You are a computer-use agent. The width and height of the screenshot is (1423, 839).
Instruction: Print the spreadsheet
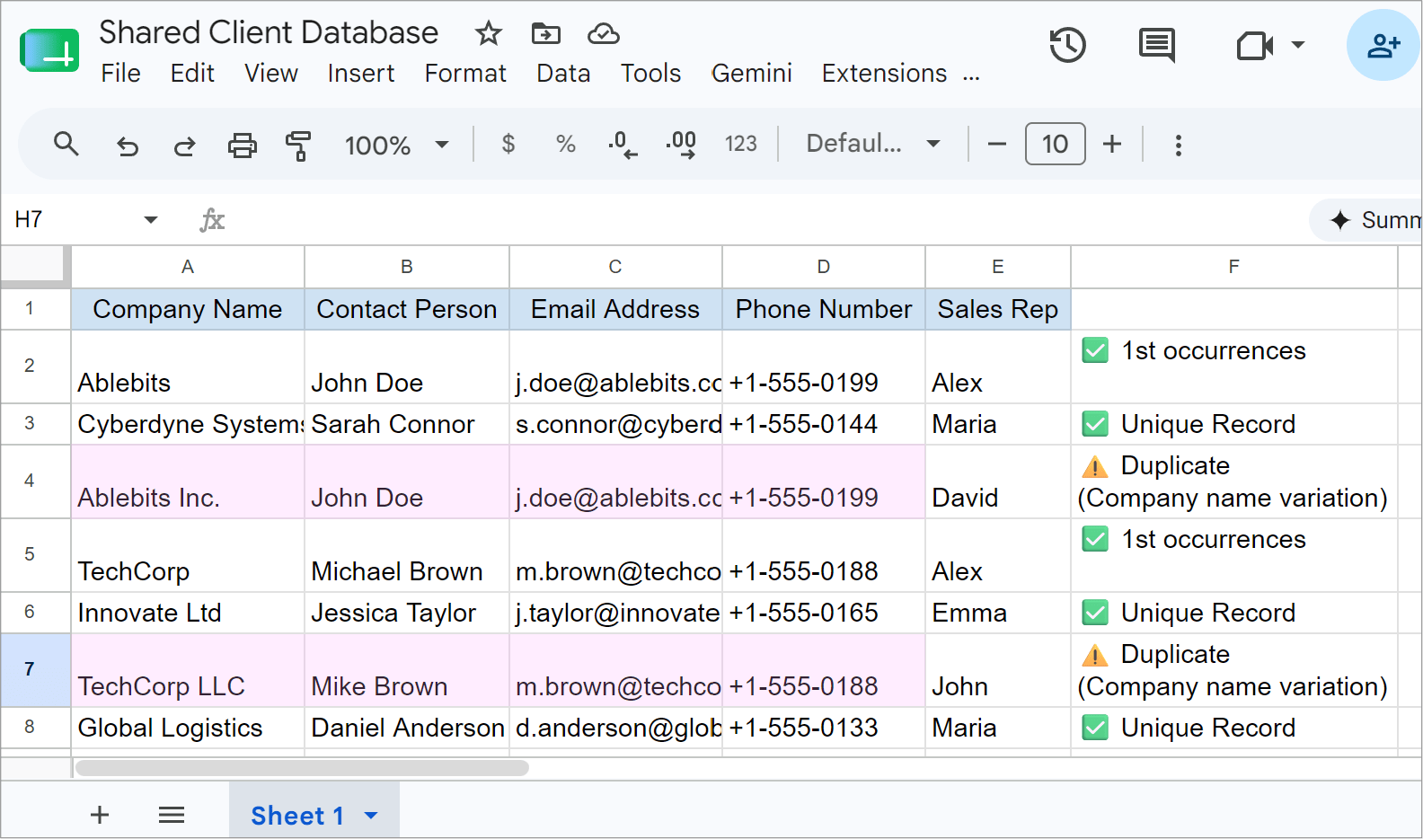click(243, 145)
